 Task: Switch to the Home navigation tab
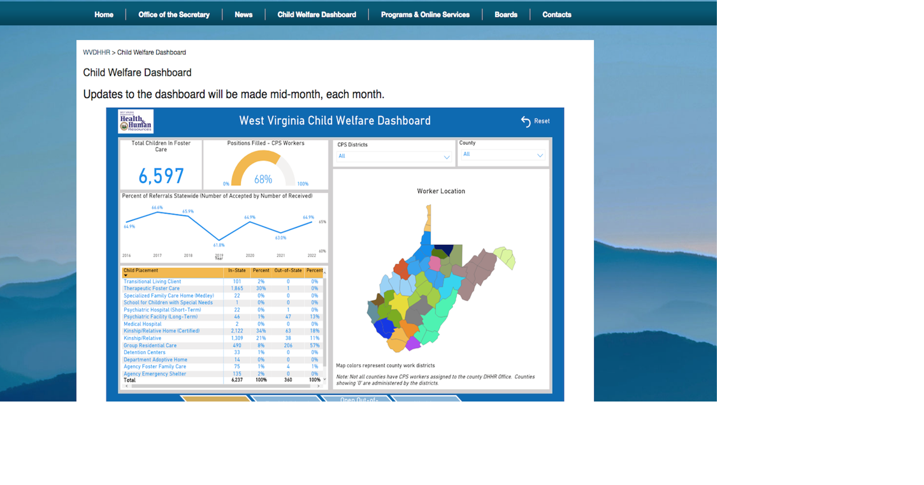click(x=103, y=14)
